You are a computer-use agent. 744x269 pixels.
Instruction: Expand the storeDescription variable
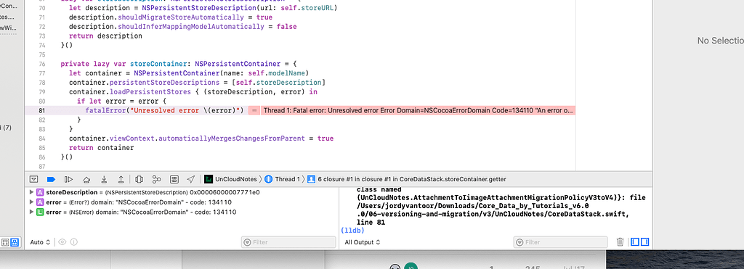point(32,192)
